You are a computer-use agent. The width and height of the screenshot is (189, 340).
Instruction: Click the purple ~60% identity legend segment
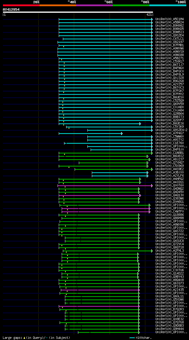(x=94, y=5)
